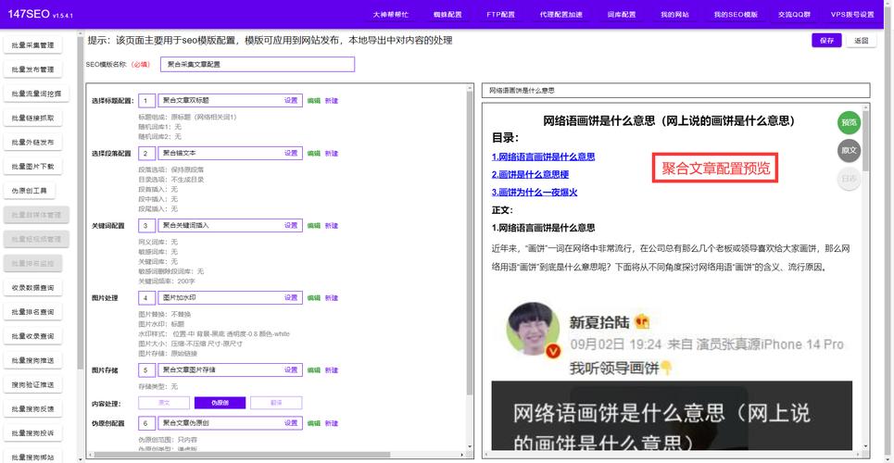Click the purple 保存 button
The height and width of the screenshot is (463, 894).
[x=826, y=41]
